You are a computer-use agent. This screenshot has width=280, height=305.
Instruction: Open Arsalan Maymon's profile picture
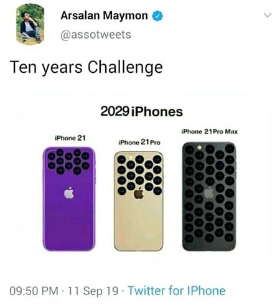pos(30,24)
